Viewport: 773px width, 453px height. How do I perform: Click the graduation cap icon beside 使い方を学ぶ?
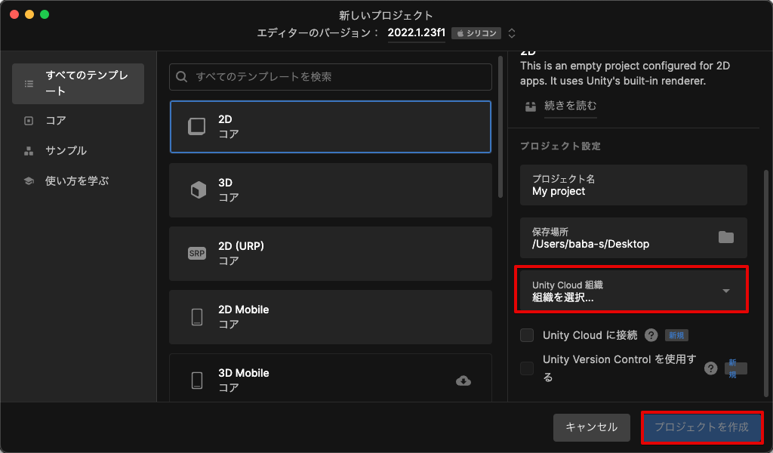(x=29, y=181)
